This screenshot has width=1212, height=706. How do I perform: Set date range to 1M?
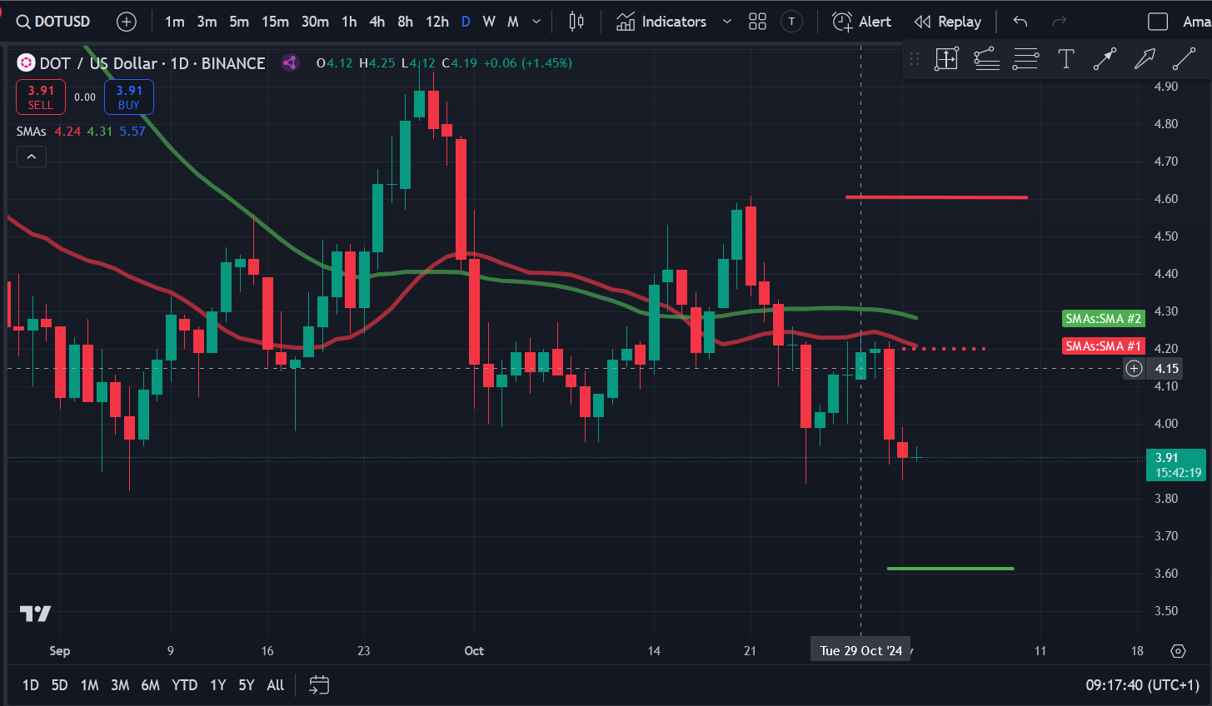point(89,685)
